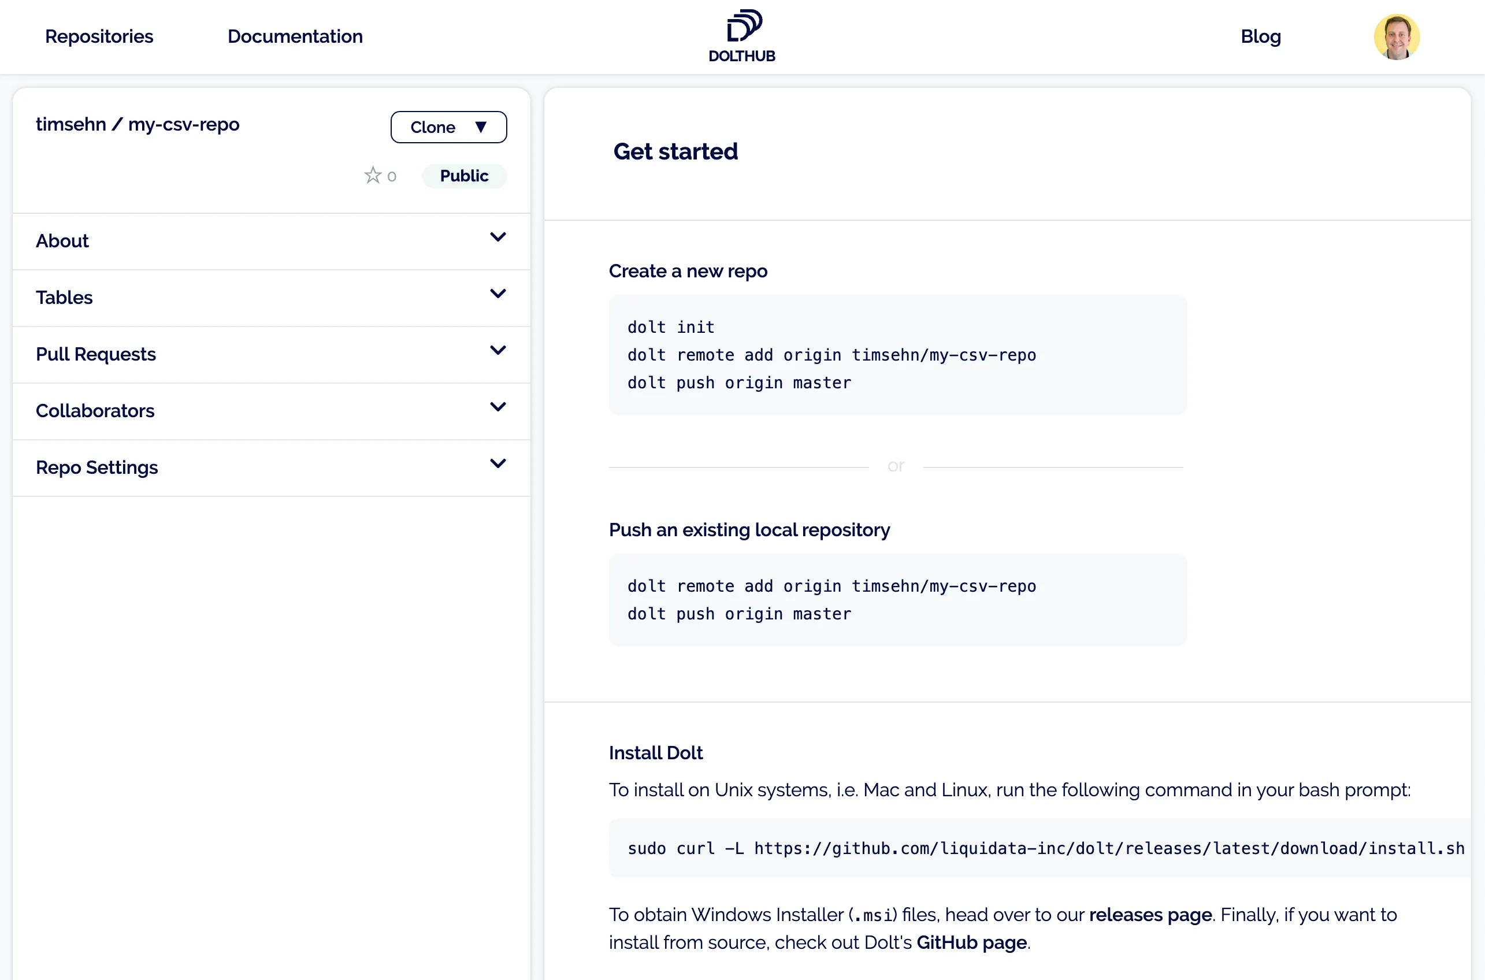
Task: Click the profile avatar picture
Action: pyautogui.click(x=1397, y=36)
